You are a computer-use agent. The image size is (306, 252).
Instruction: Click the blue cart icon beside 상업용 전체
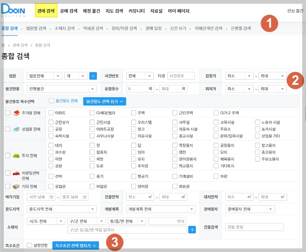click(16, 129)
